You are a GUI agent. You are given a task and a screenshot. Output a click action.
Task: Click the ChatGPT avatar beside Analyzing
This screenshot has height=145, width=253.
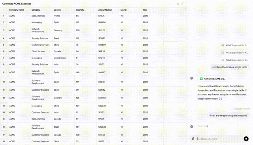191,126
